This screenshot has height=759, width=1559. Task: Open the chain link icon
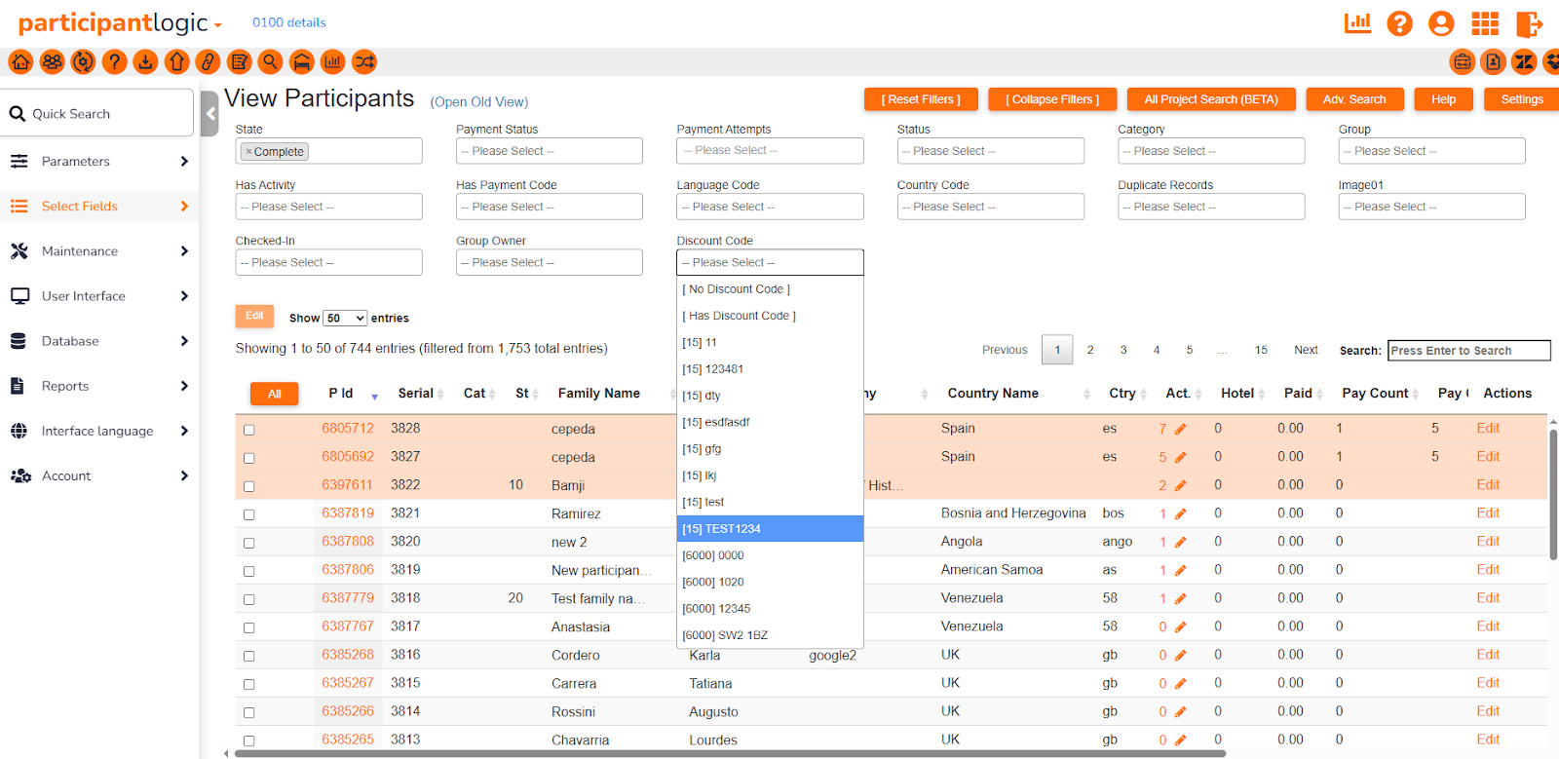click(x=208, y=62)
